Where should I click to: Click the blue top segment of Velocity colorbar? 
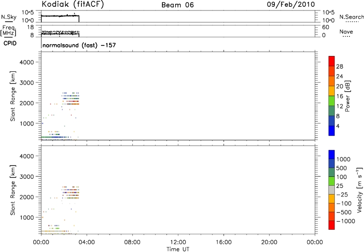click(x=332, y=155)
